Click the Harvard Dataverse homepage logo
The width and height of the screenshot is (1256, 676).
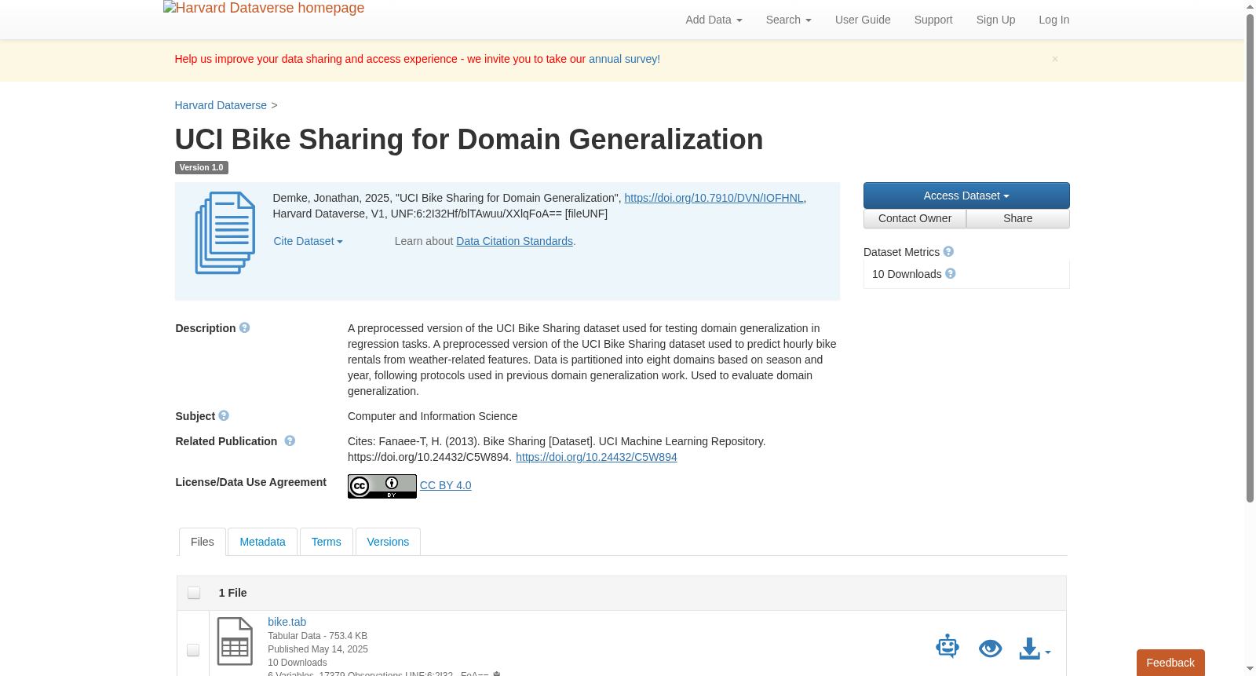[x=264, y=9]
